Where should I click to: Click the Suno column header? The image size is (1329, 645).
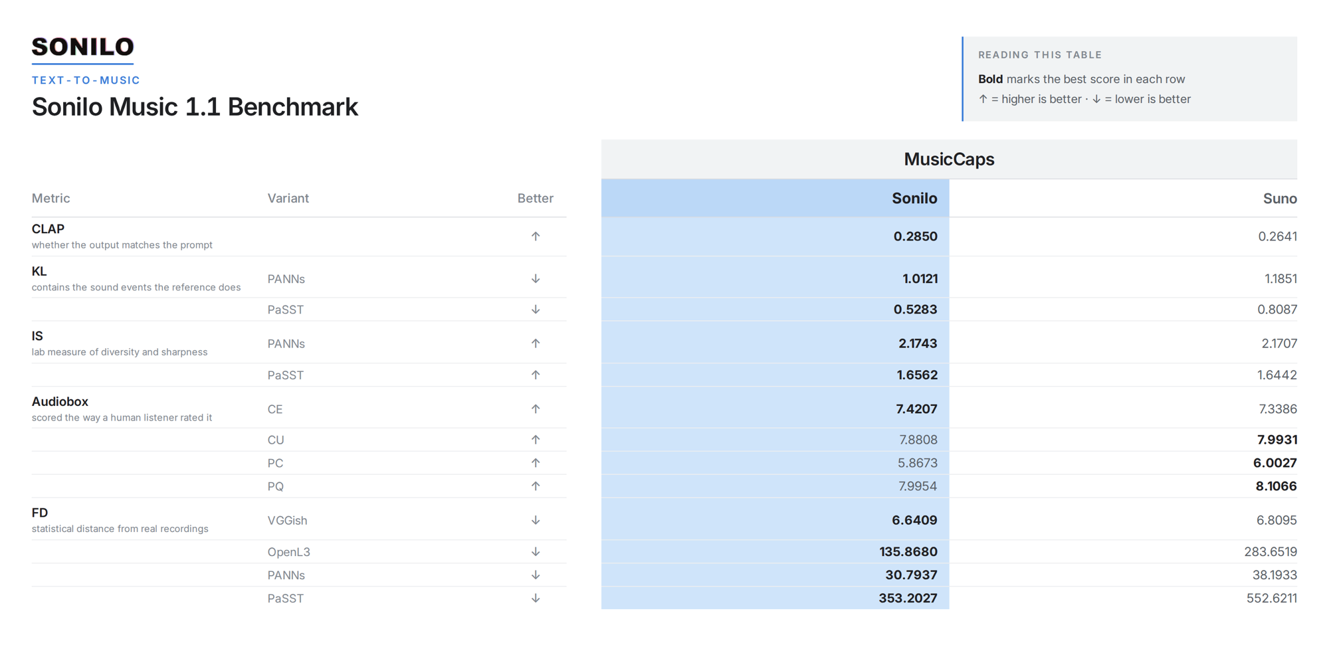(1280, 199)
